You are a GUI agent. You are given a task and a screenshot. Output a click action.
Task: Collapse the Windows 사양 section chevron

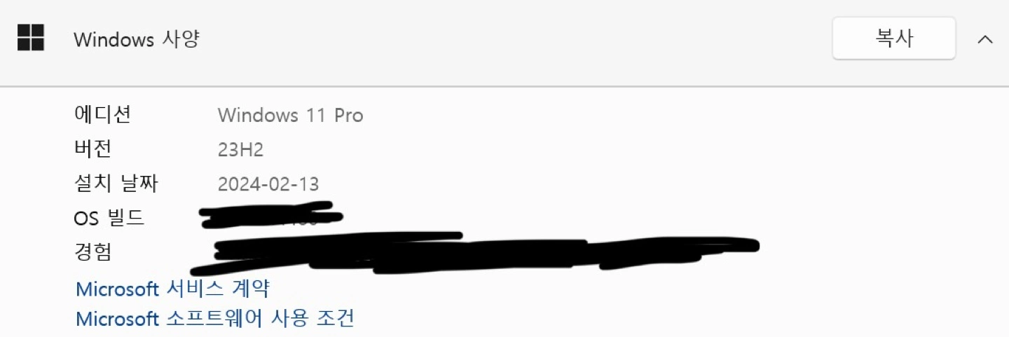984,39
